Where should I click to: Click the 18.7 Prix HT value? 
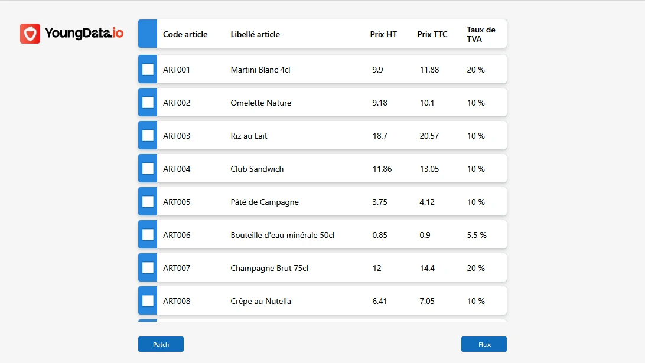coord(380,136)
